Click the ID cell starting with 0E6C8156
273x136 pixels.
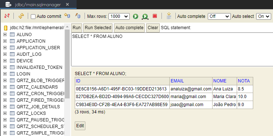[x=122, y=89]
